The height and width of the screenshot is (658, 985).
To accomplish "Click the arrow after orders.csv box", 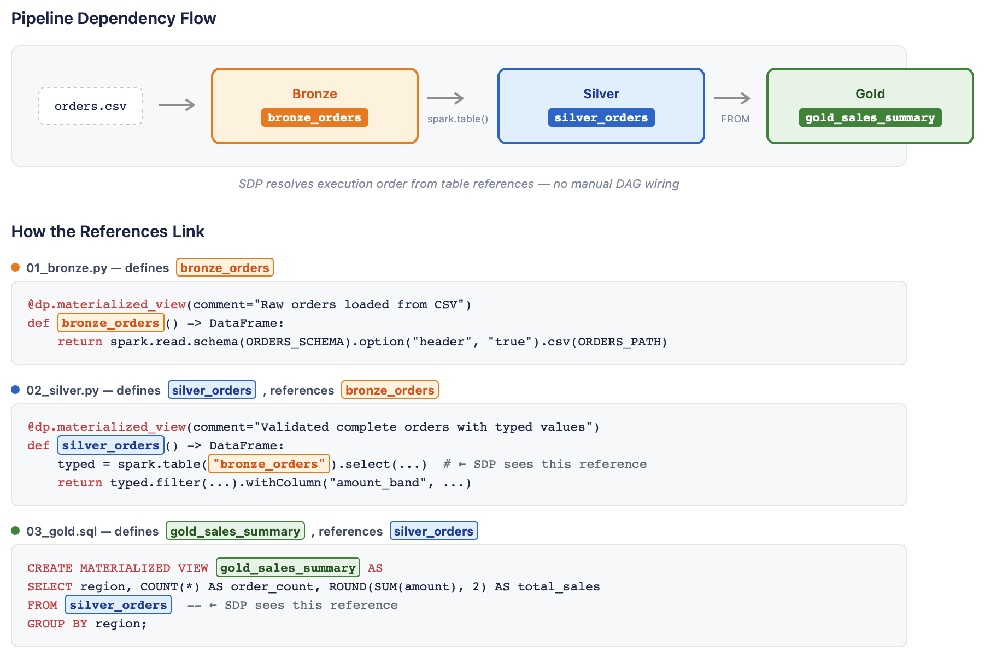I will pyautogui.click(x=177, y=105).
